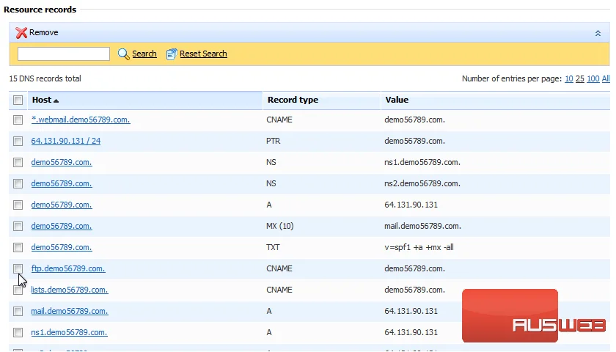The height and width of the screenshot is (352, 616).
Task: Check the TXT spf1 record checkbox
Action: tap(18, 247)
